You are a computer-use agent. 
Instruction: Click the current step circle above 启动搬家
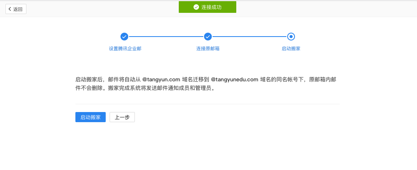pos(291,37)
